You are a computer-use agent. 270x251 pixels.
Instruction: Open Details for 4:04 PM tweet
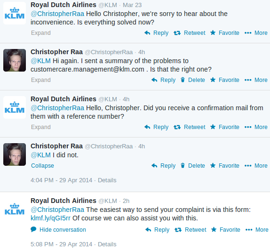tap(107, 180)
